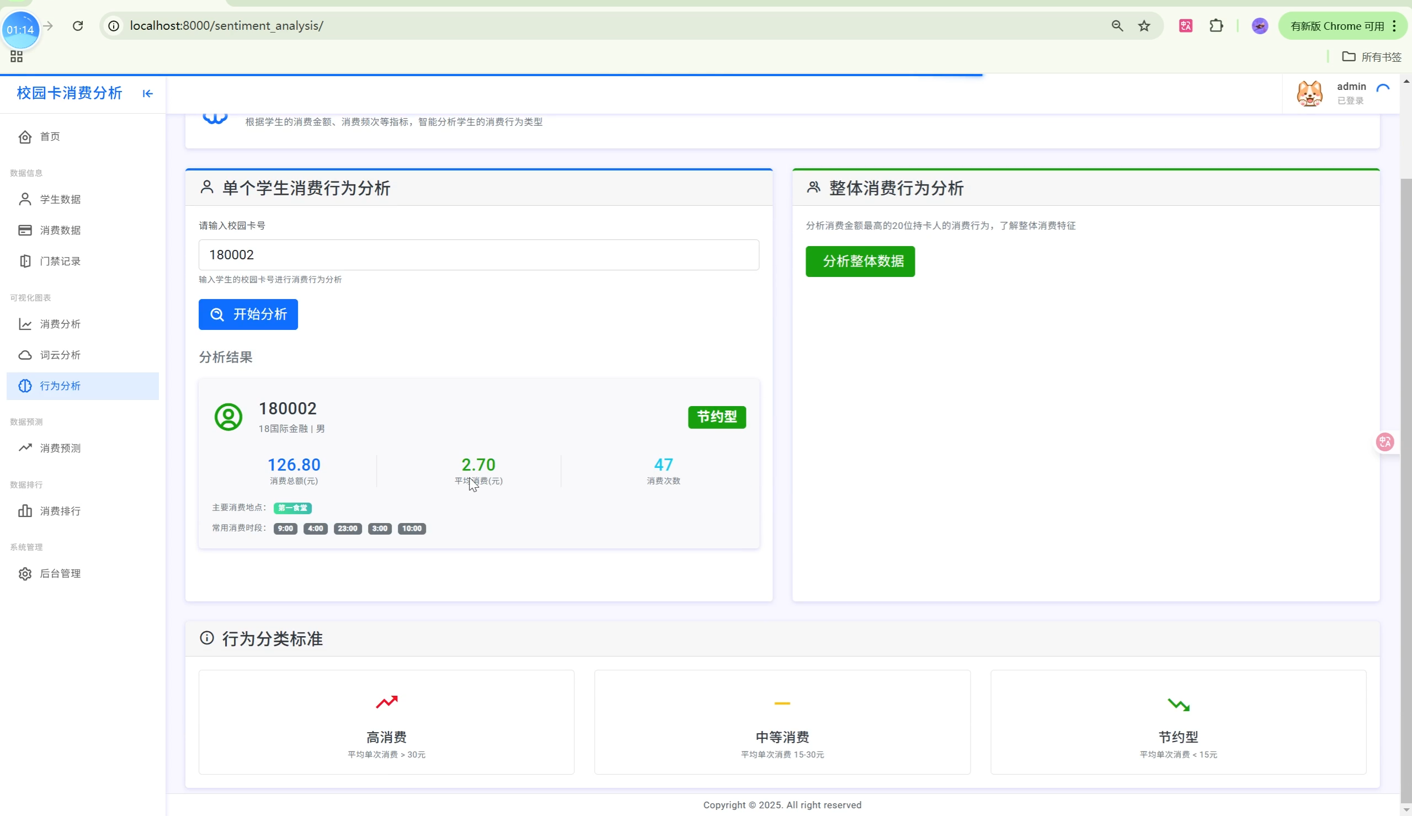Select 行为分析 in sidebar

[x=60, y=386]
